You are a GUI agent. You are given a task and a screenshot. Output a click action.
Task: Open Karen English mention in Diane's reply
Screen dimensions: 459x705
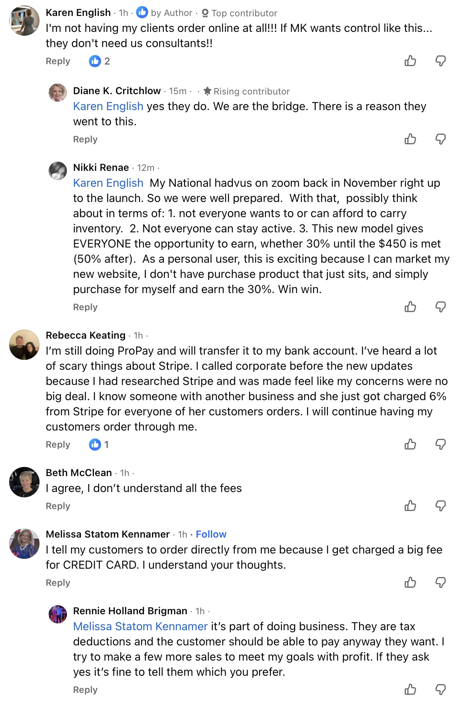108,106
